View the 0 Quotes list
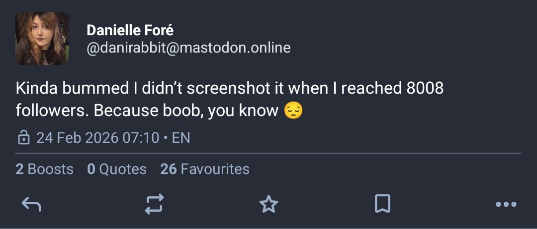 (x=117, y=169)
